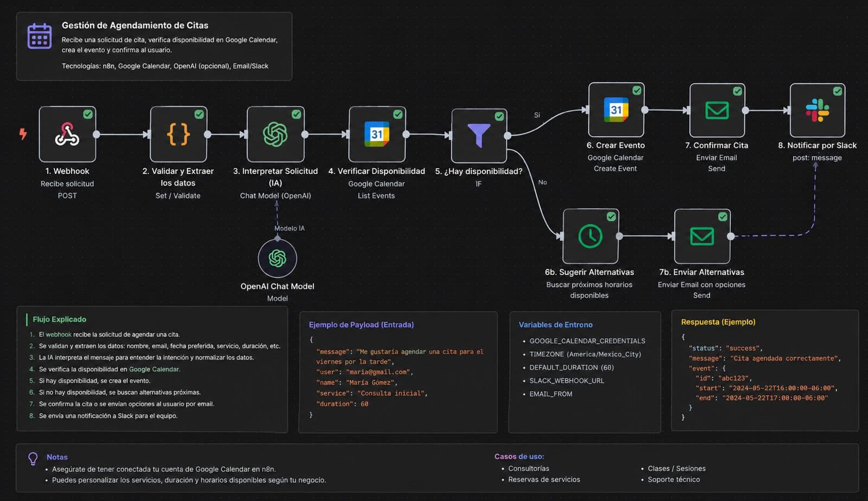Click the 'Casos de uso:' heading
Image resolution: width=868 pixels, height=501 pixels.
click(x=519, y=457)
